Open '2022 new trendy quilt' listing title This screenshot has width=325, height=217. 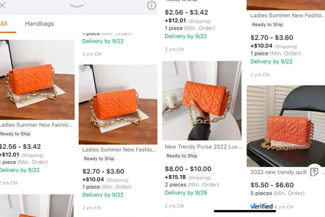pyautogui.click(x=278, y=172)
